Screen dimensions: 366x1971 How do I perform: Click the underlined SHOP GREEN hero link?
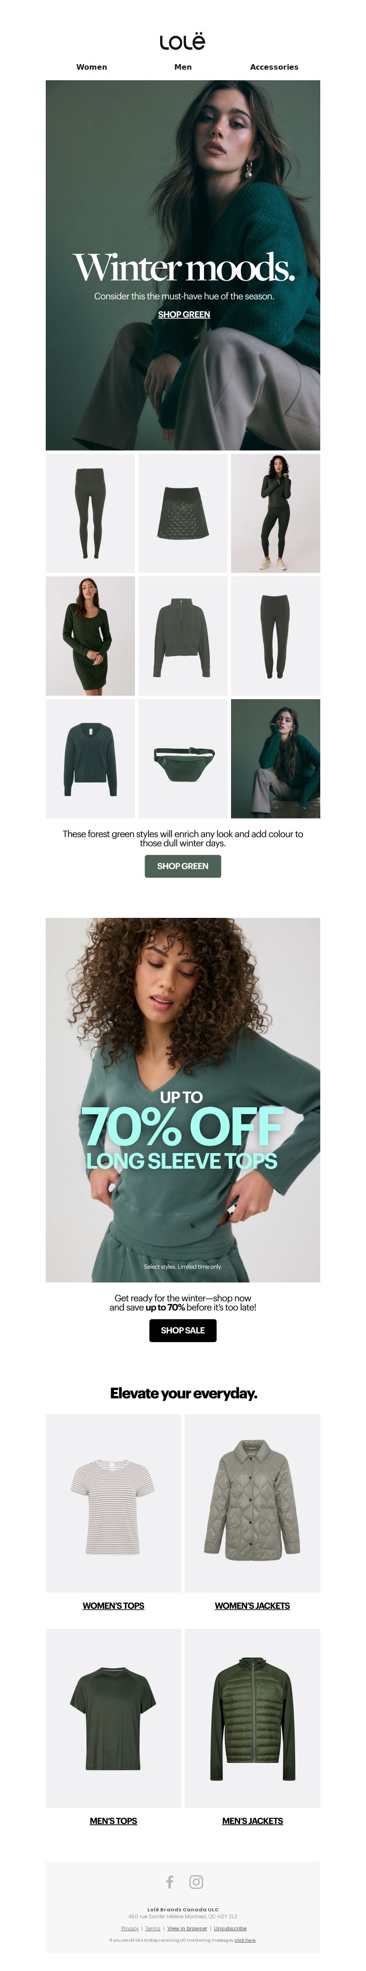point(183,315)
